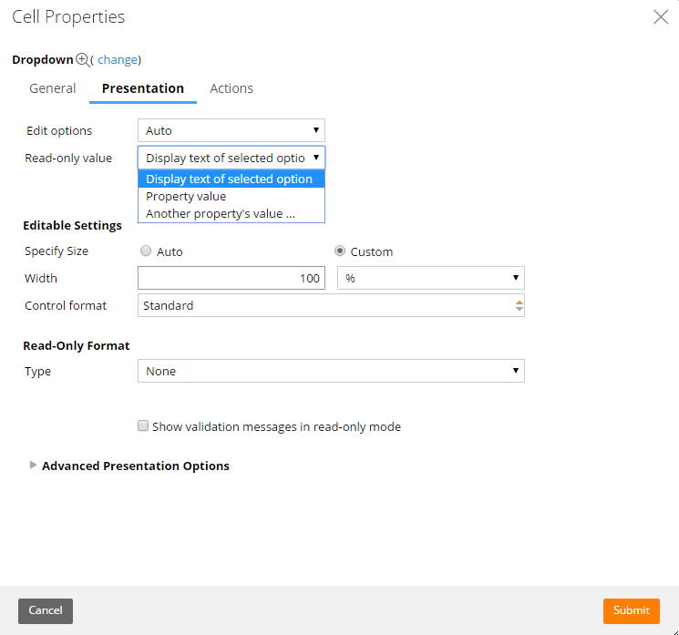Open the Presentation tab
Screen dimensions: 679x635
click(x=143, y=88)
